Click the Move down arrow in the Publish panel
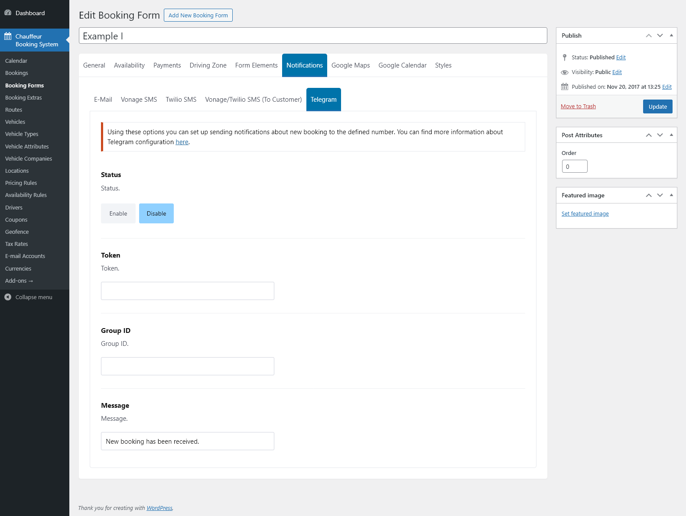The width and height of the screenshot is (686, 516). click(660, 35)
